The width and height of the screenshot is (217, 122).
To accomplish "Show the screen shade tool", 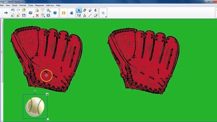I will pos(43,10).
